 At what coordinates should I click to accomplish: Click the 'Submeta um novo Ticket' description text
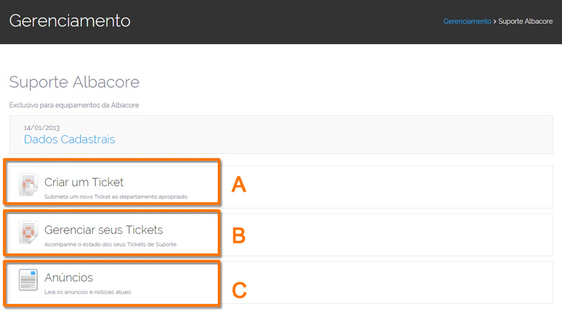click(116, 197)
